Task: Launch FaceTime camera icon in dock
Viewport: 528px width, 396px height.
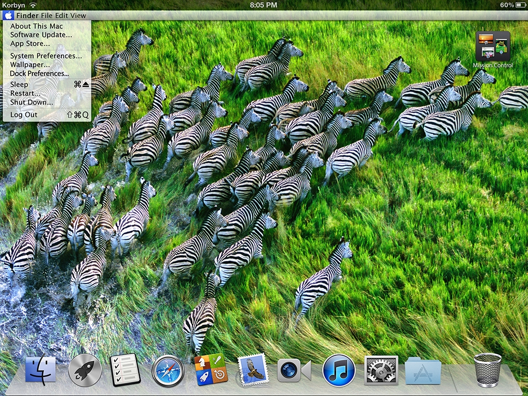Action: tap(293, 370)
